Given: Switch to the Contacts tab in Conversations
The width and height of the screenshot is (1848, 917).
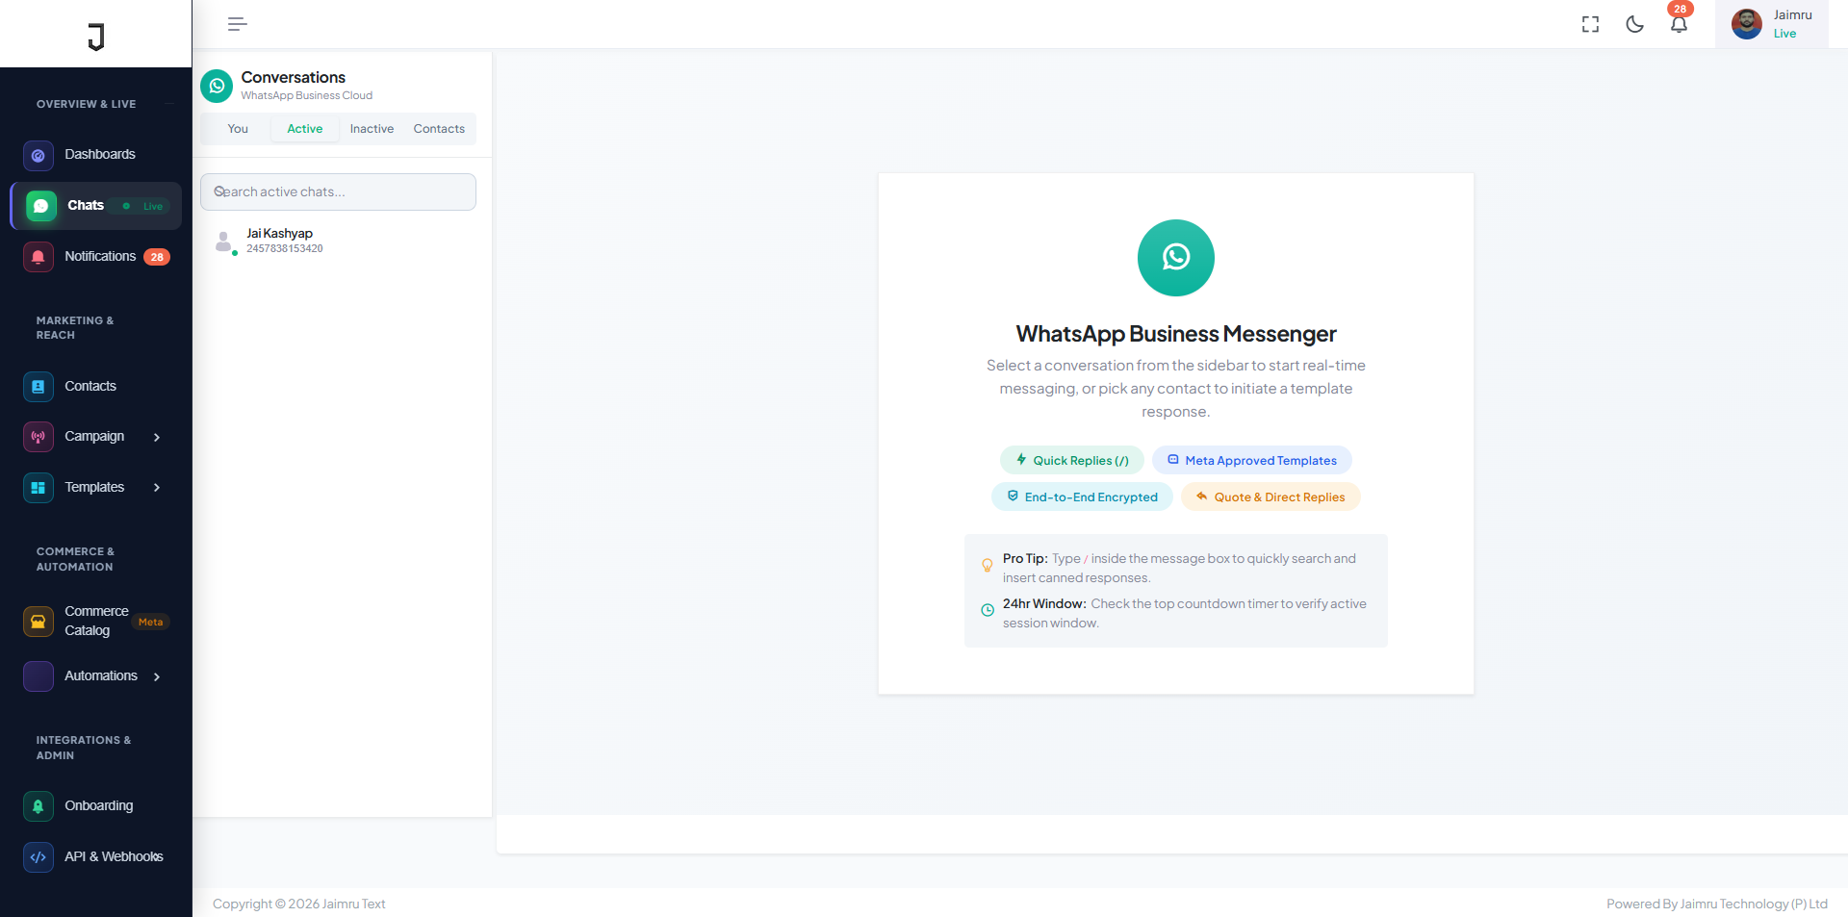Looking at the screenshot, I should (439, 129).
